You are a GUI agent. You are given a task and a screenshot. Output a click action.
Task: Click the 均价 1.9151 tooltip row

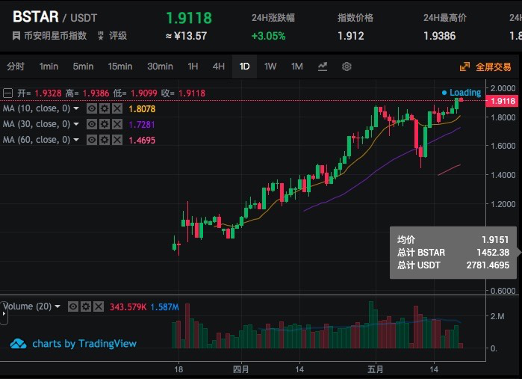(x=453, y=240)
